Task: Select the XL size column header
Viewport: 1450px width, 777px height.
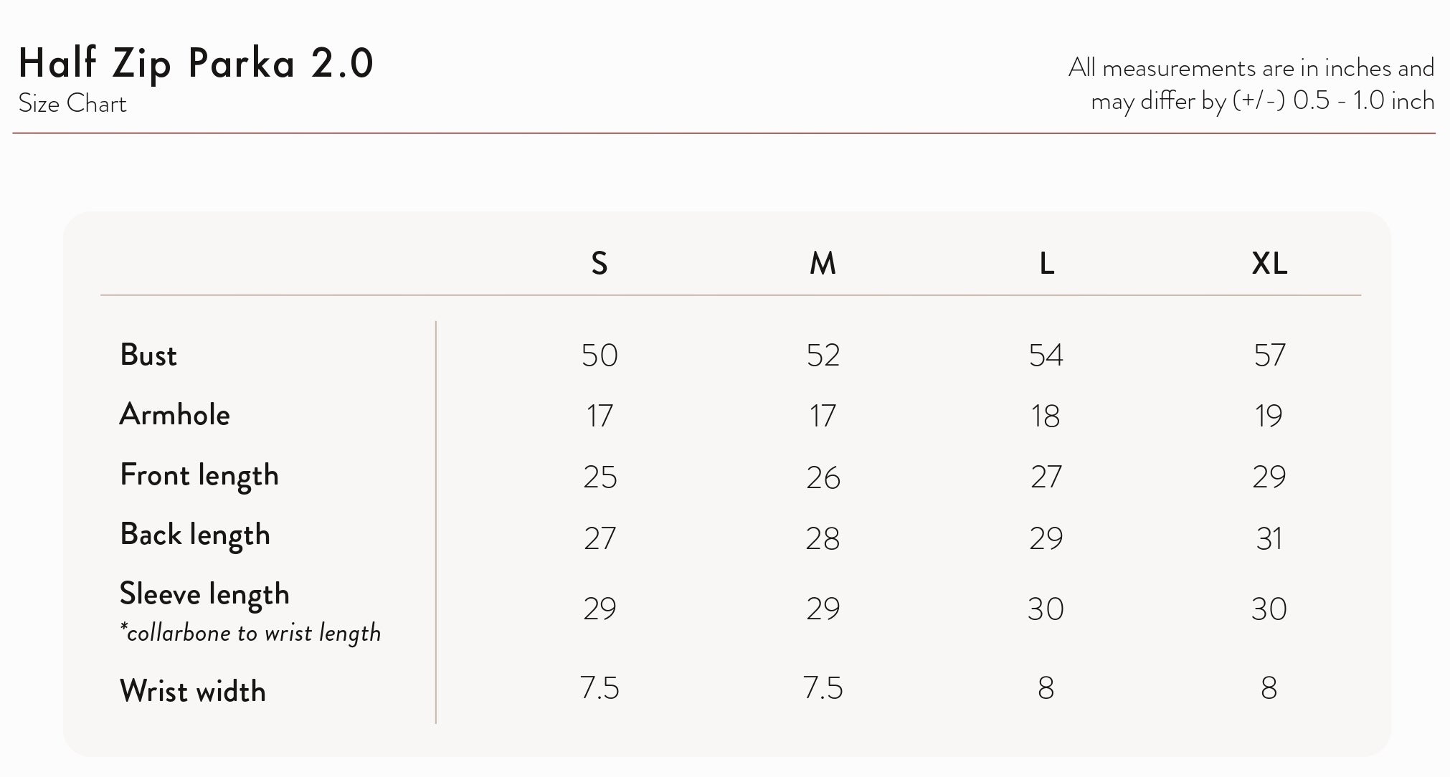Action: point(1269,264)
